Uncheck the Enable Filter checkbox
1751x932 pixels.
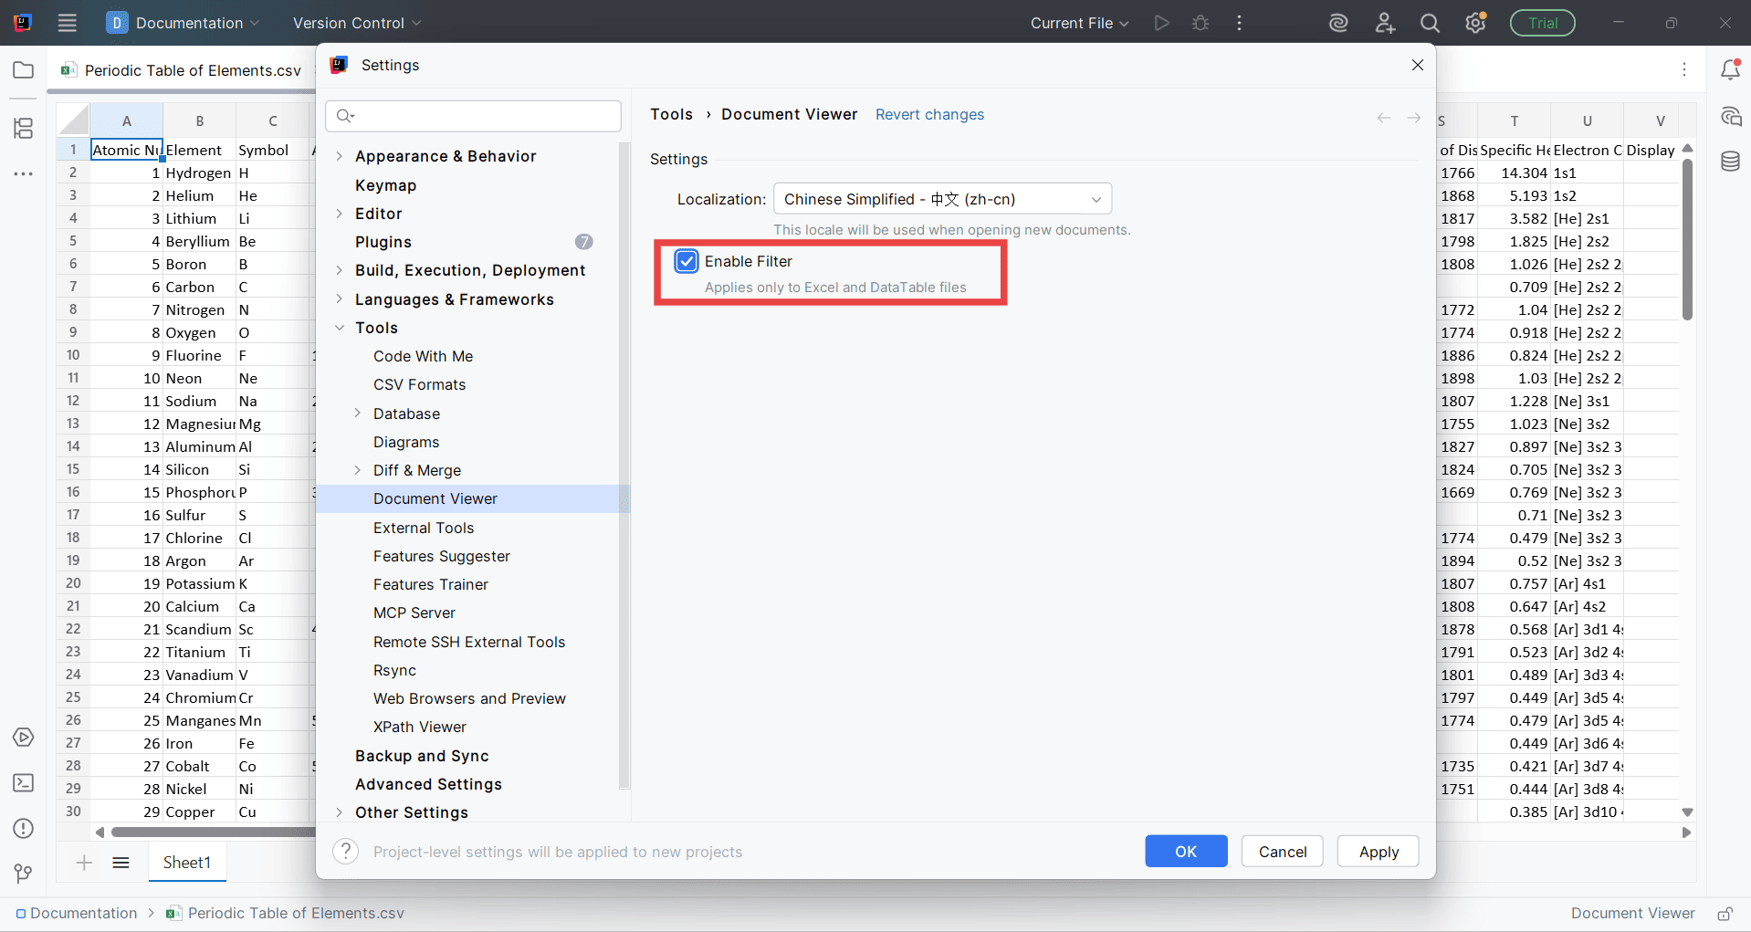click(x=687, y=261)
